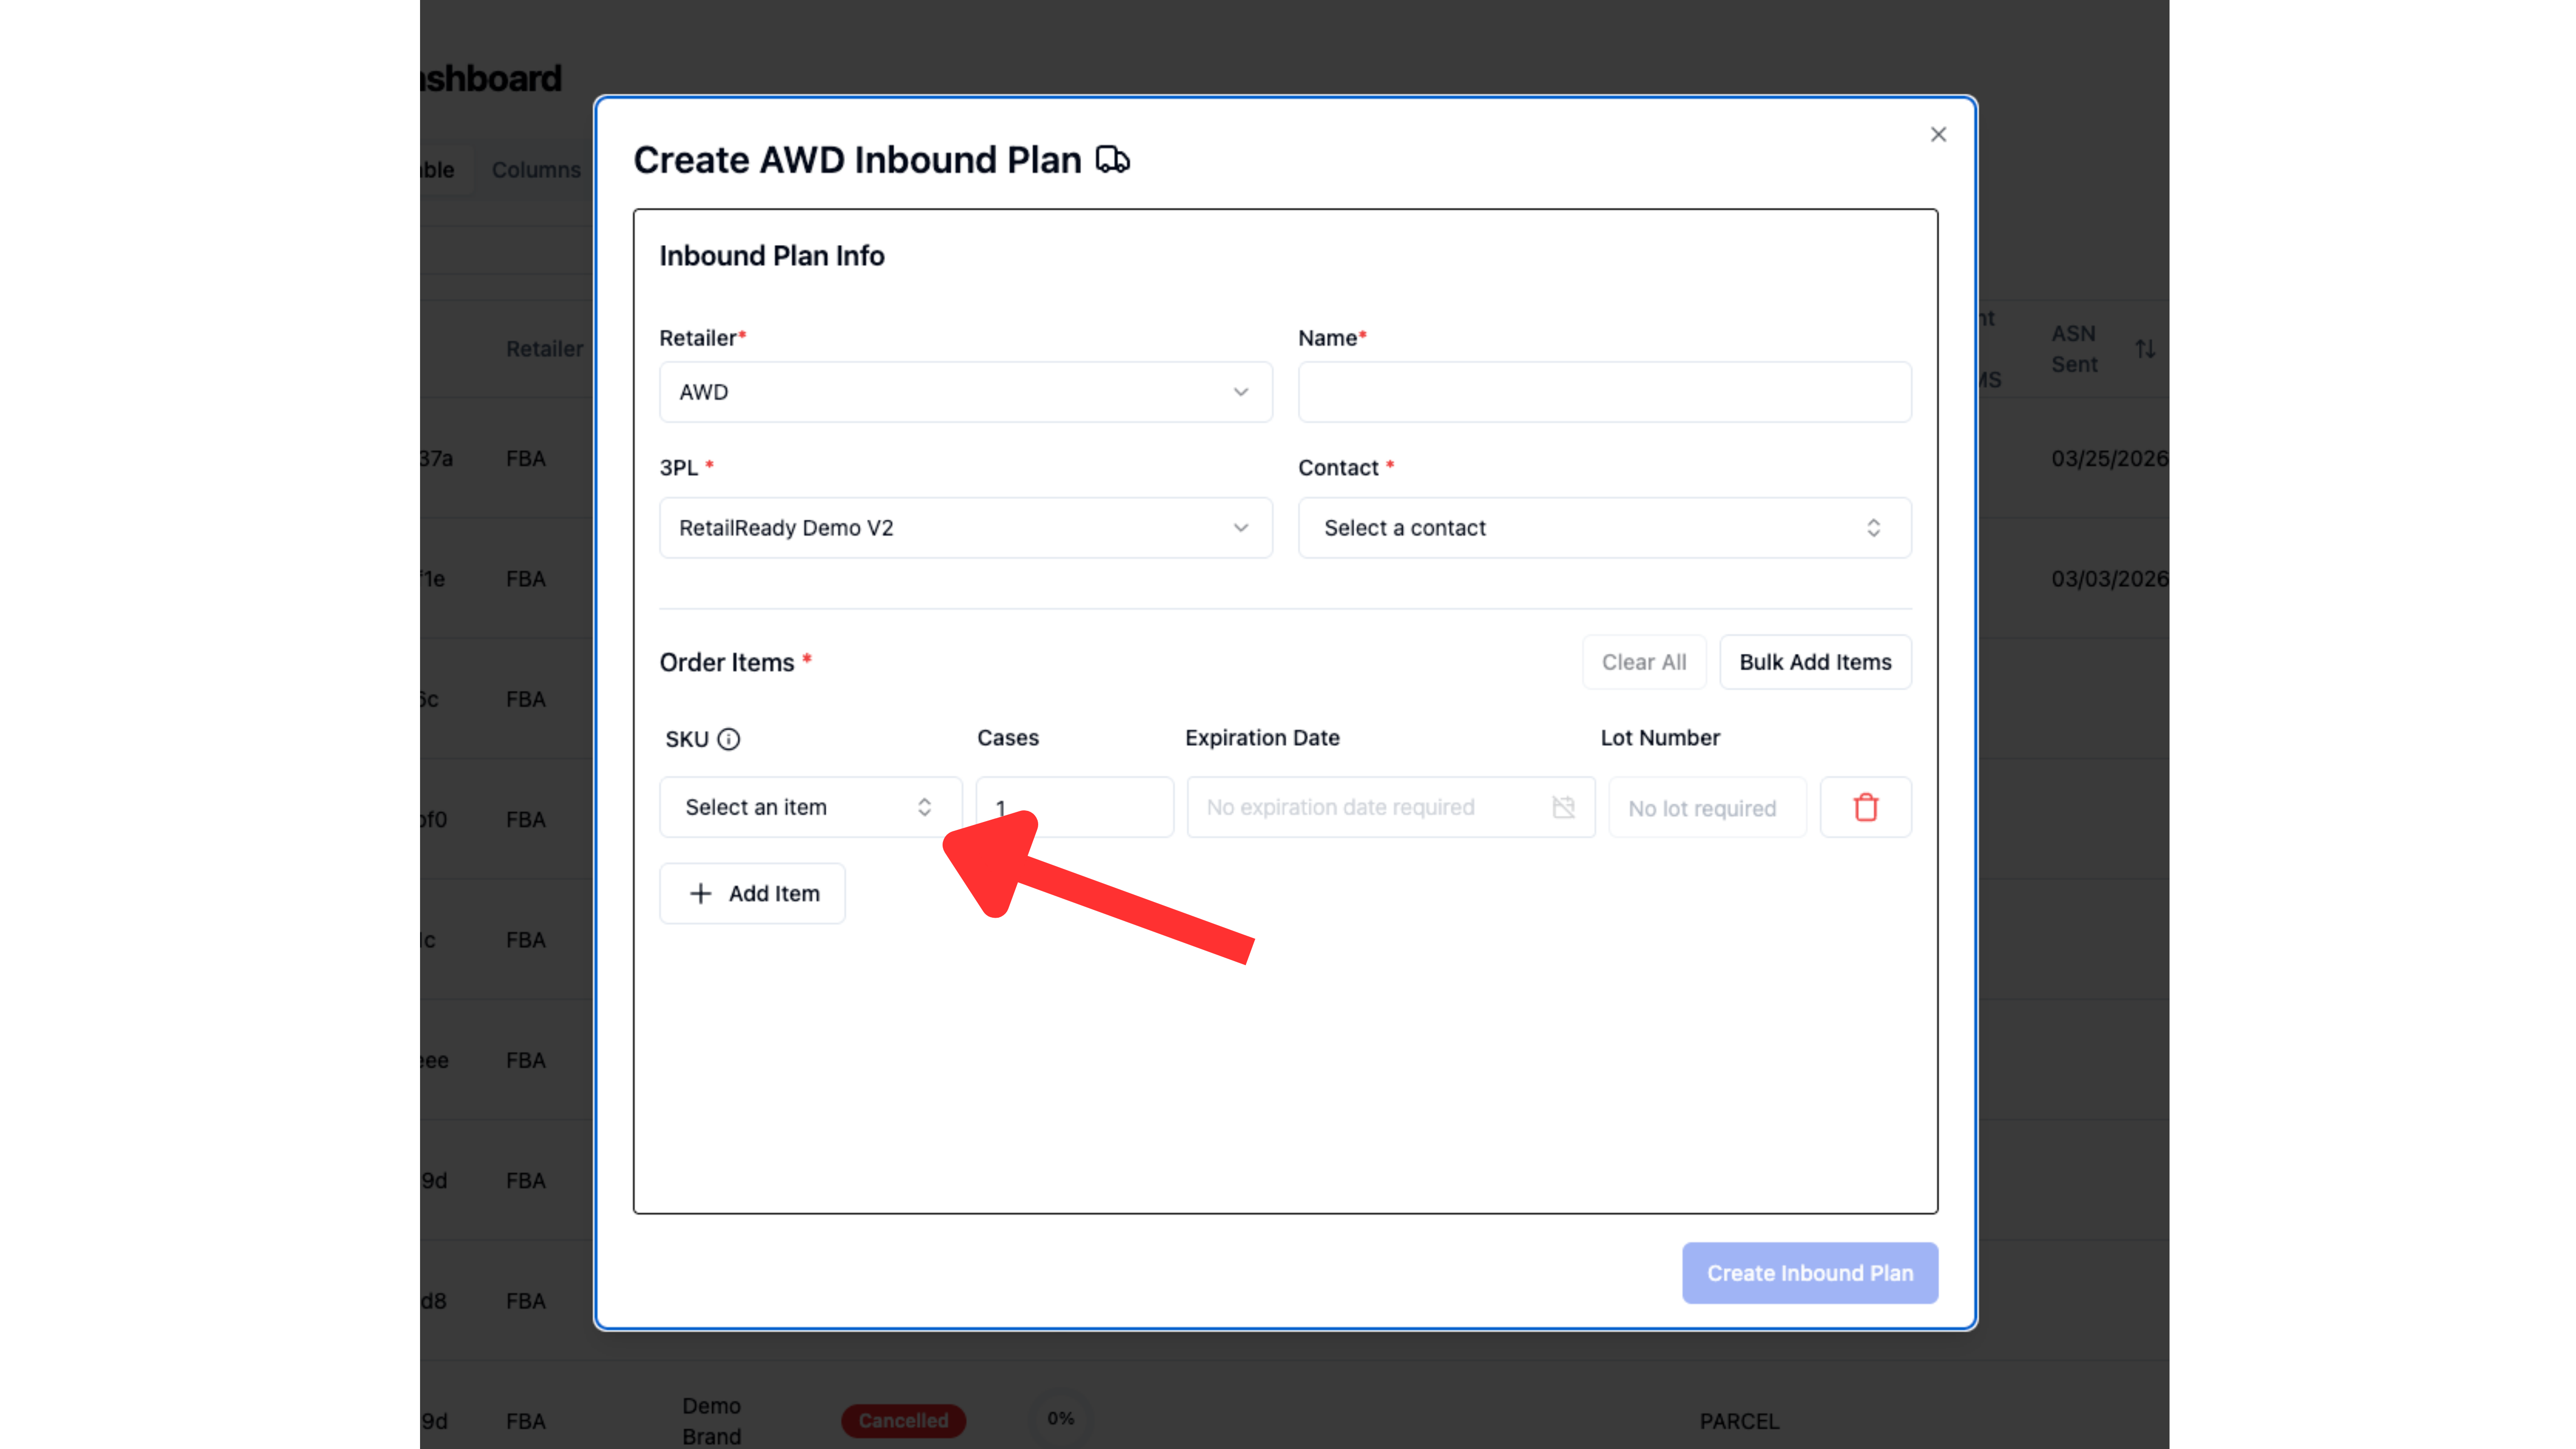The height and width of the screenshot is (1449, 2576).
Task: Switch to the Columns tab in dashboard
Action: click(x=536, y=170)
